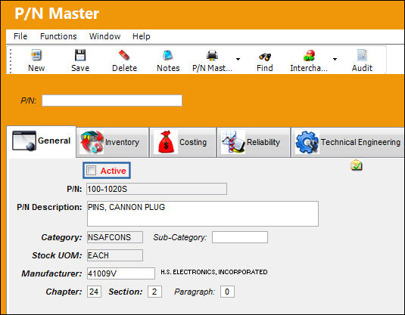Click the Delete eraser icon

pyautogui.click(x=124, y=55)
